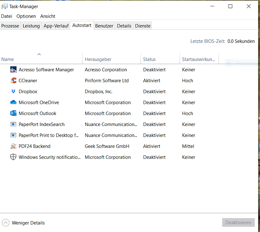260x232 pixels.
Task: Select the Autostart tab
Action: (82, 25)
